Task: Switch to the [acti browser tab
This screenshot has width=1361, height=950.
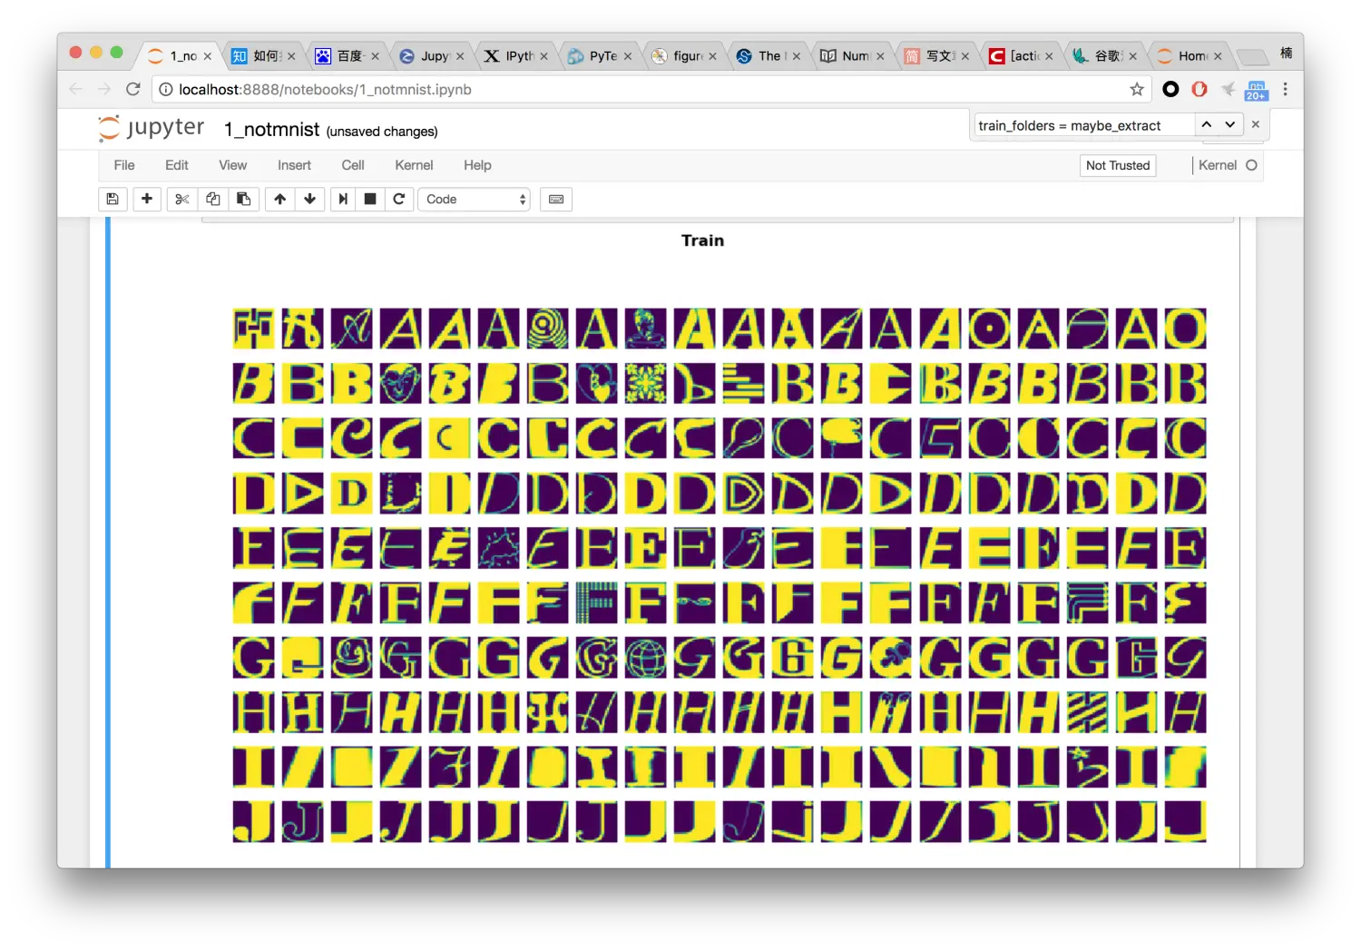Action: pyautogui.click(x=1021, y=56)
